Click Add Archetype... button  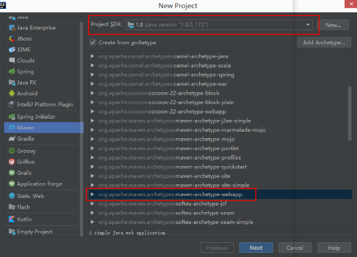tap(324, 43)
